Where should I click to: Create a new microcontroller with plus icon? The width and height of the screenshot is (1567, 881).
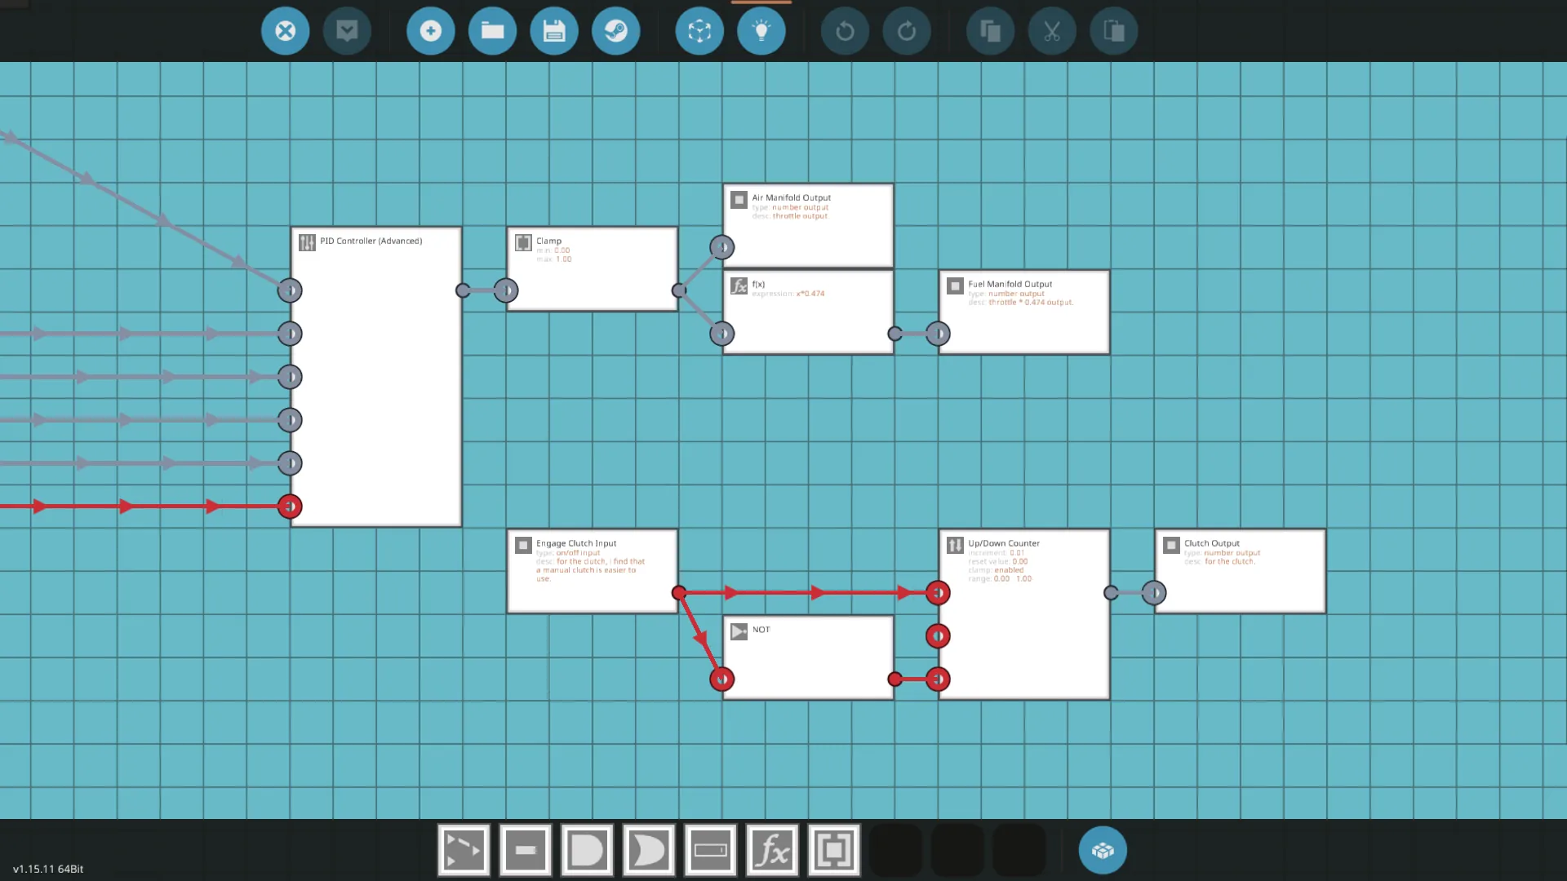click(x=430, y=31)
